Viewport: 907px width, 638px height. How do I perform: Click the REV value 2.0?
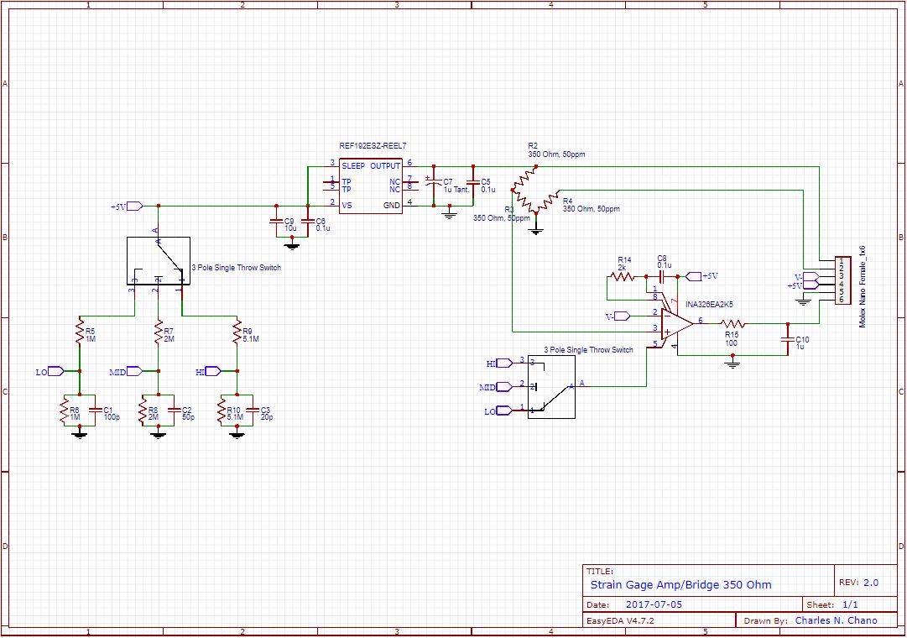point(871,583)
